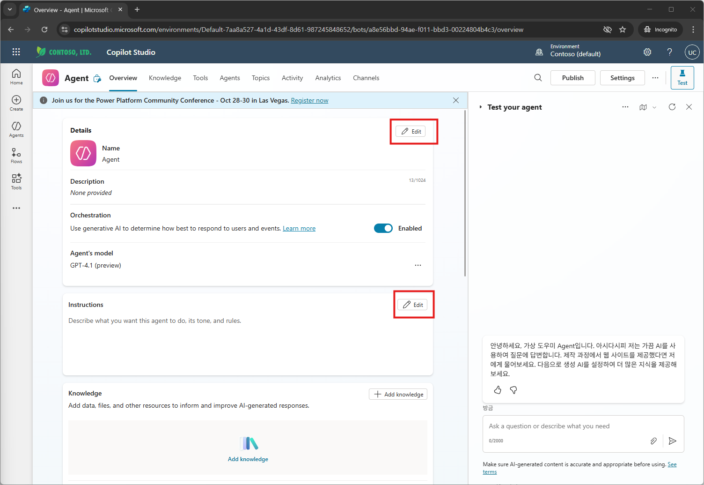Click the search magnifier icon
This screenshot has height=485, width=704.
[x=538, y=78]
